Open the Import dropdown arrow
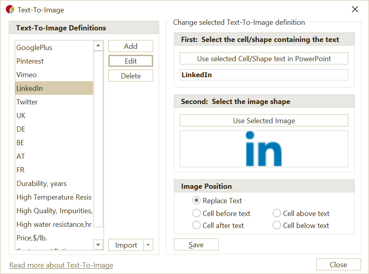The width and height of the screenshot is (369, 274). click(148, 244)
